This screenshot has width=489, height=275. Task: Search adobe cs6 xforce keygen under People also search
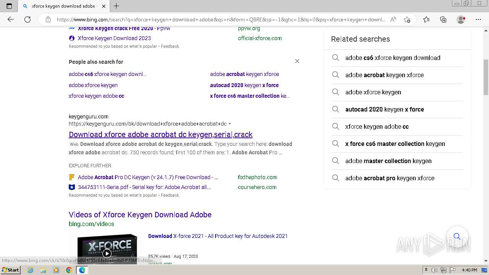point(107,74)
